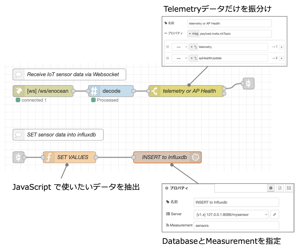The image size is (301, 249).
Task: Select the SET VALUES function node
Action: (x=69, y=157)
